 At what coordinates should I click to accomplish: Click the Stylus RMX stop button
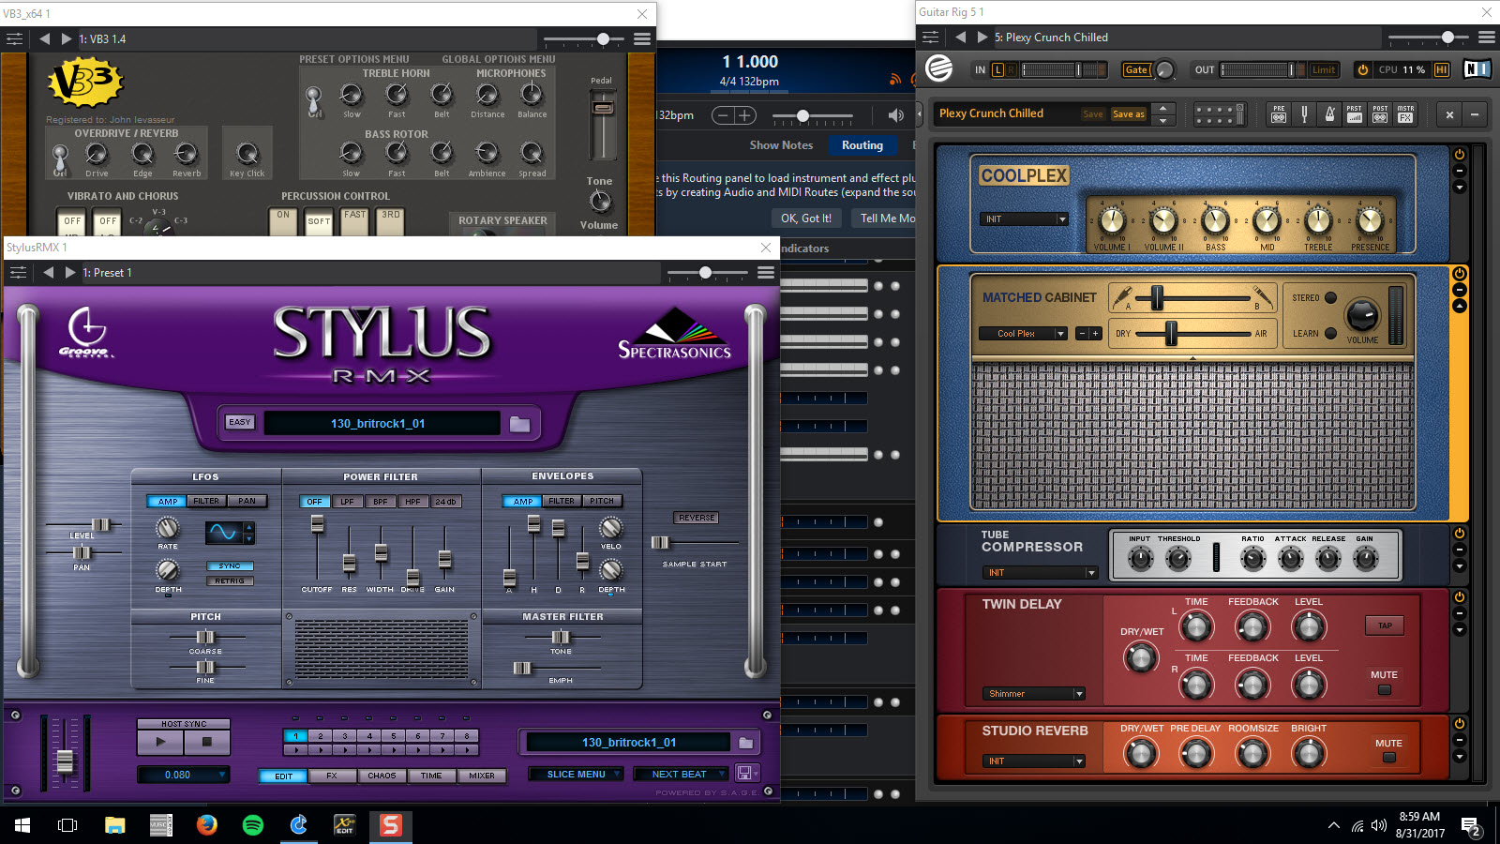point(207,742)
